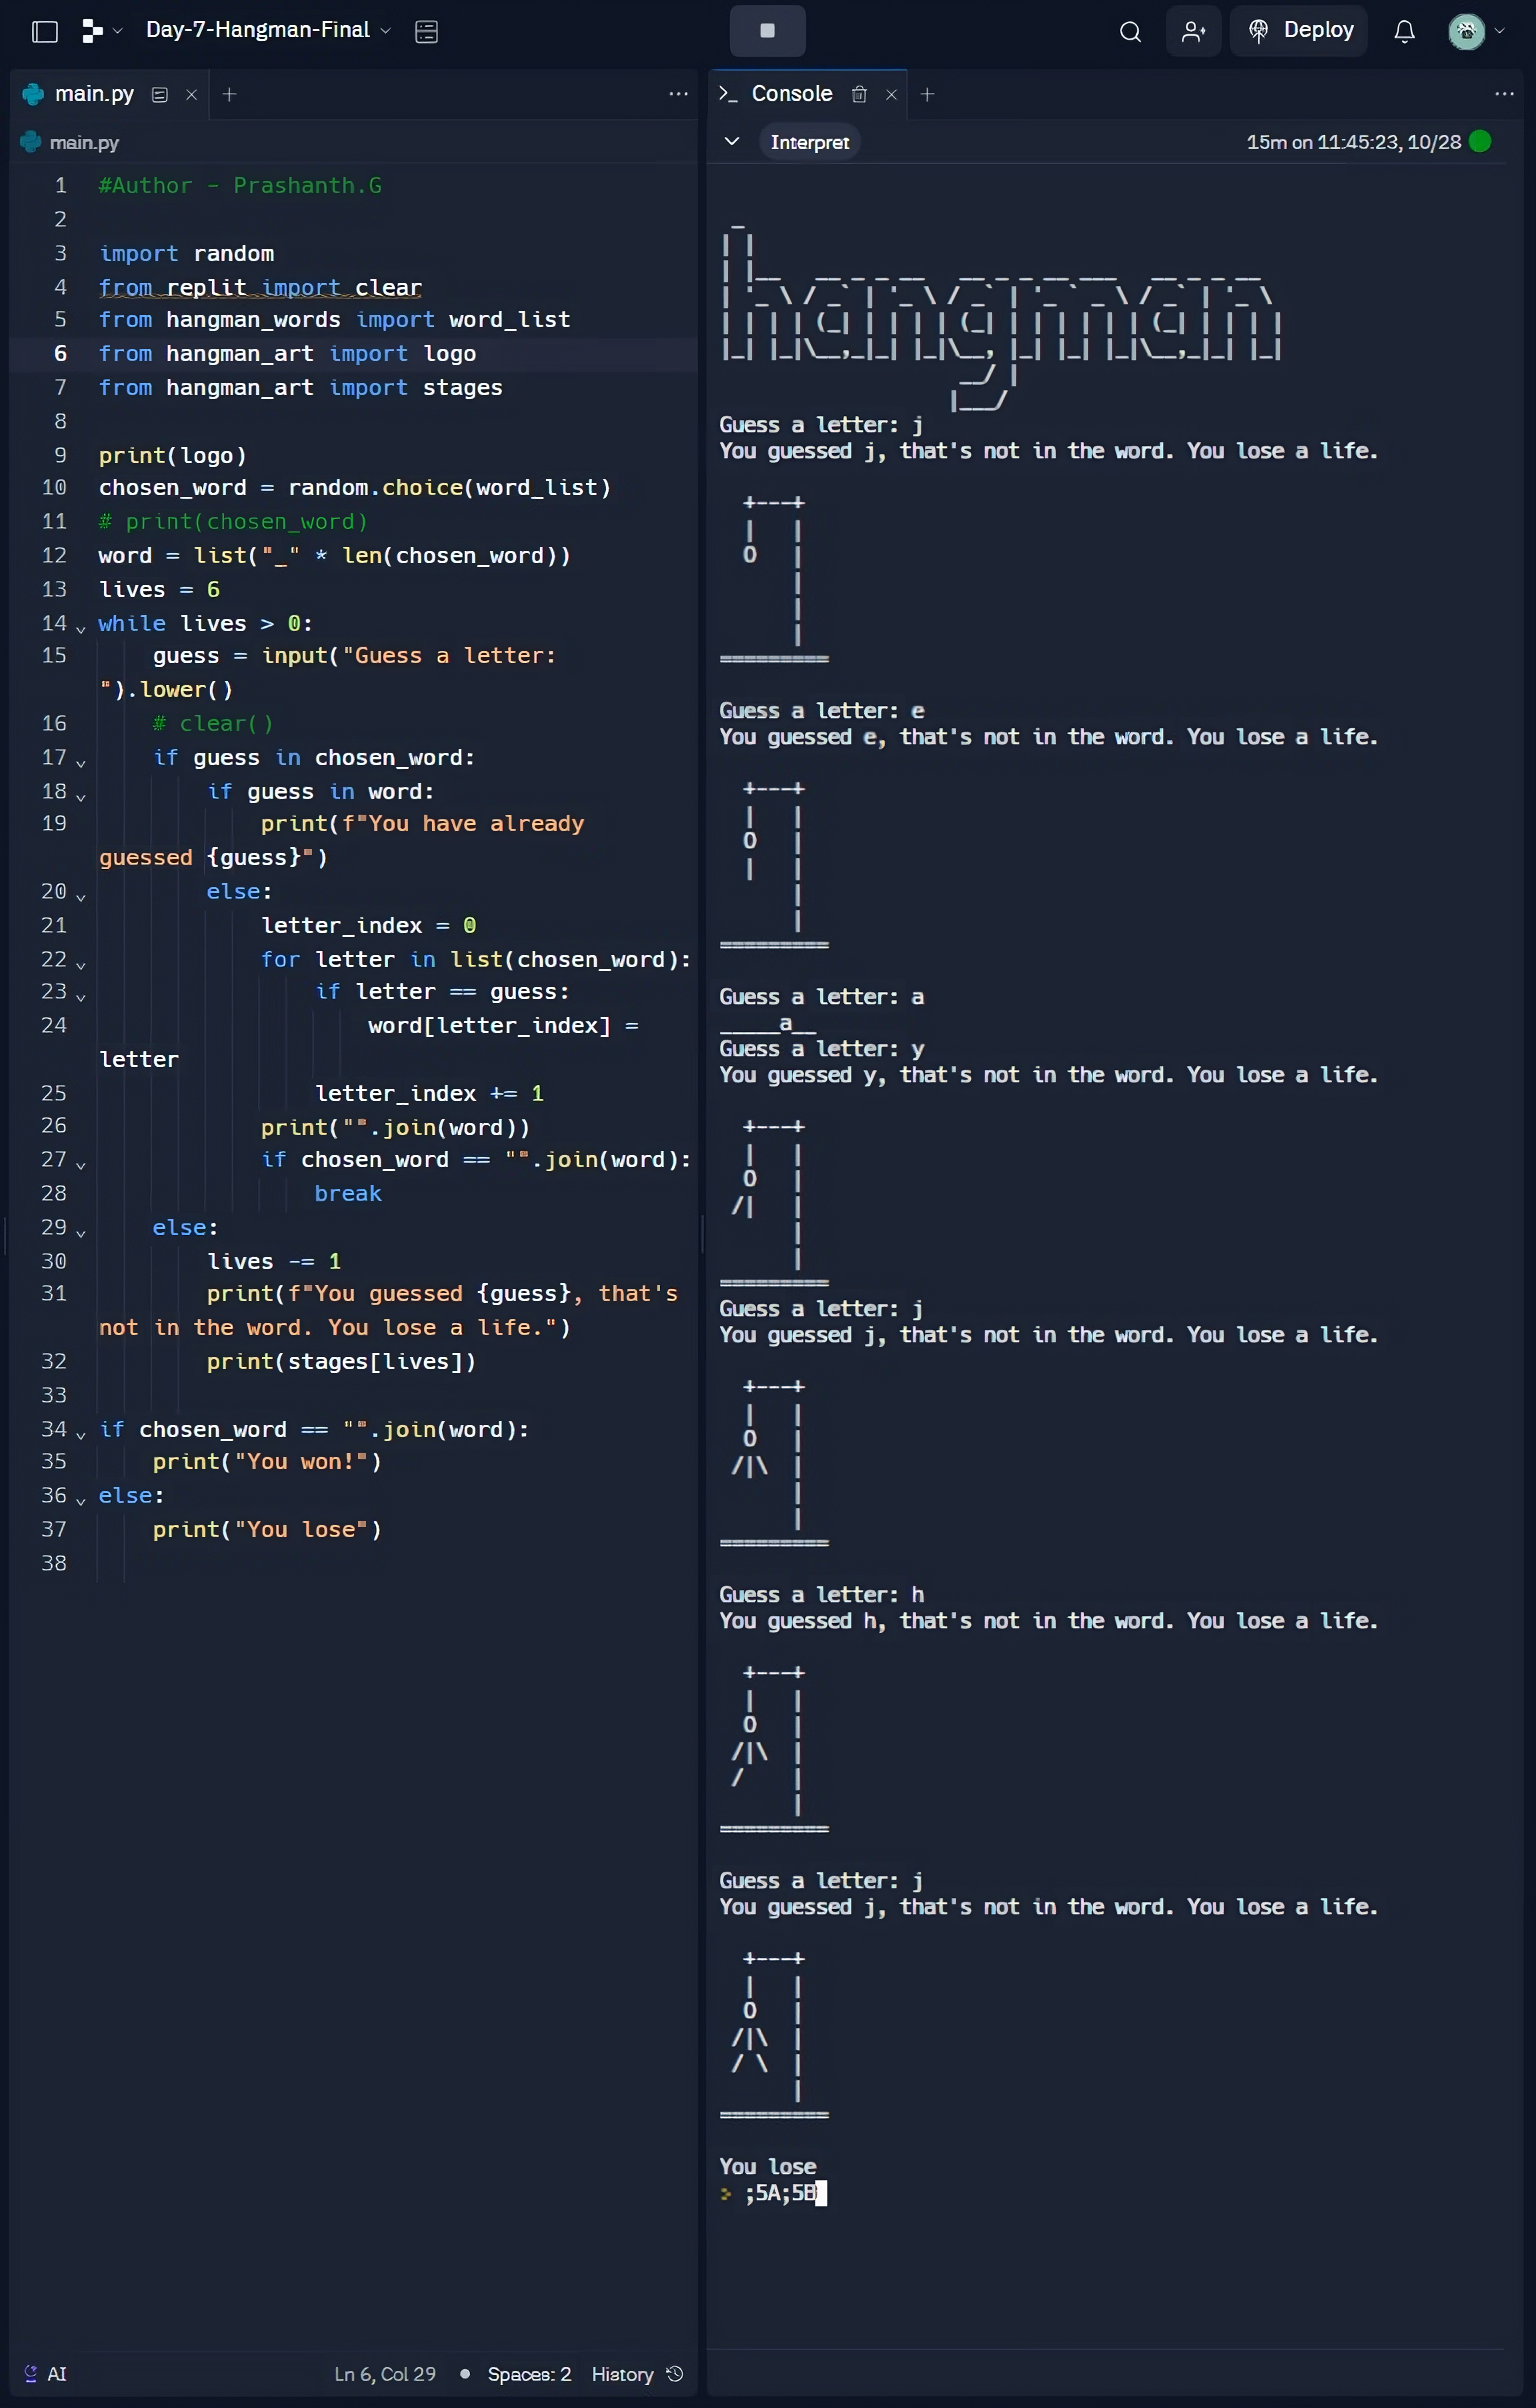
Task: Select the Console tab
Action: click(x=790, y=94)
